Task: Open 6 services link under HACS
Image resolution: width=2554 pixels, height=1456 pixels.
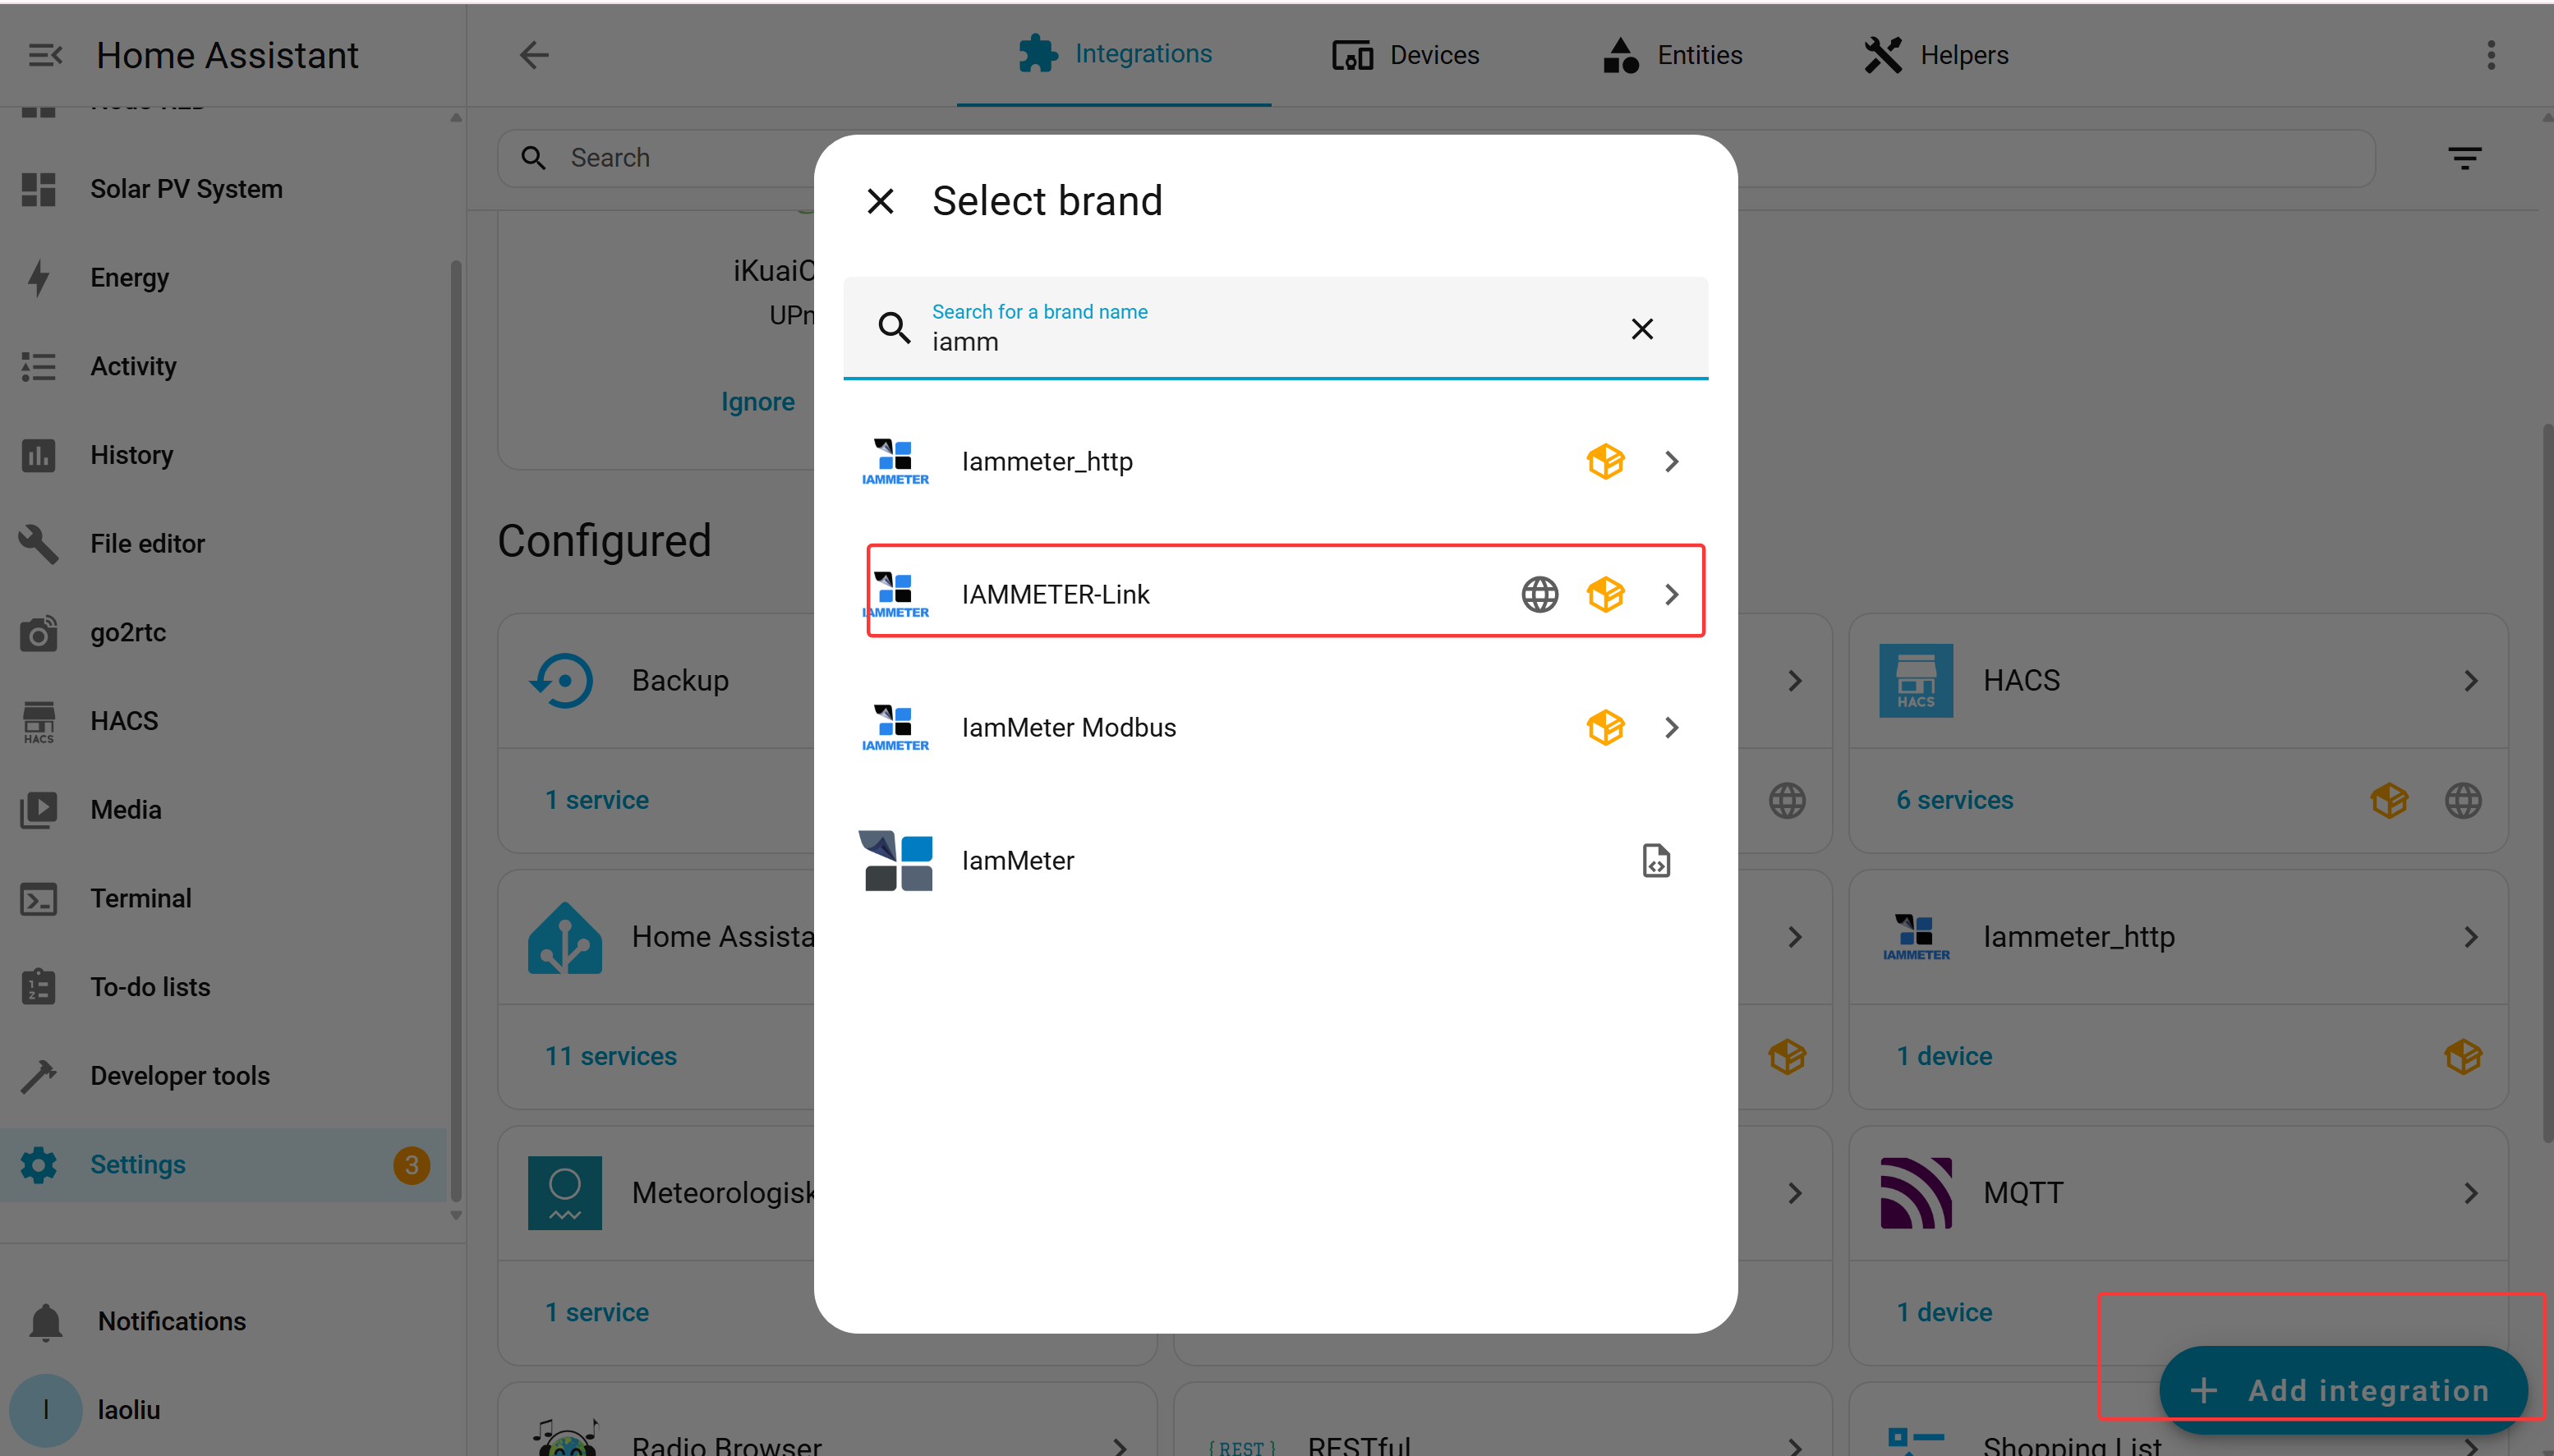Action: click(1954, 800)
